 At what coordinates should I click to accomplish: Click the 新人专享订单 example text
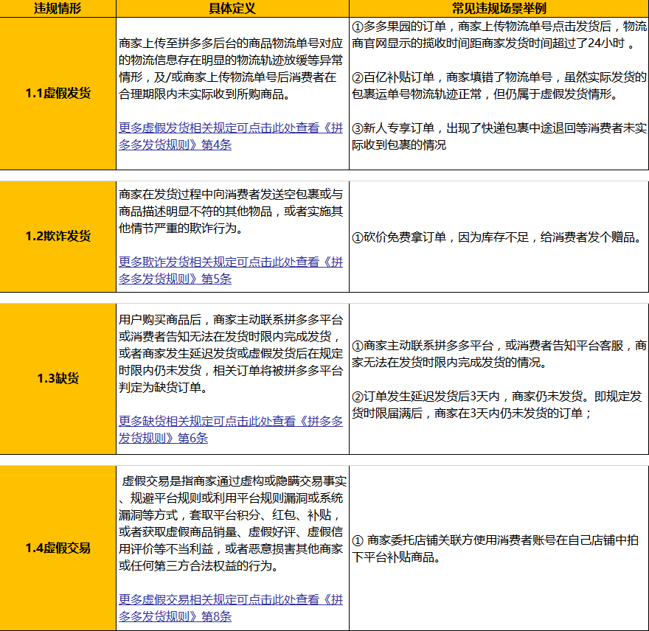[x=499, y=136]
